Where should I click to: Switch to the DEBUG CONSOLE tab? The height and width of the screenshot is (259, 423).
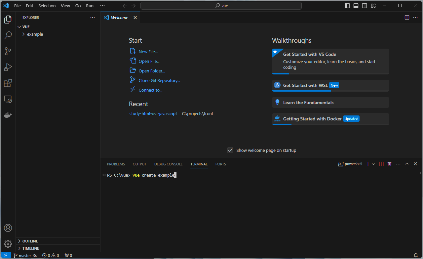168,164
